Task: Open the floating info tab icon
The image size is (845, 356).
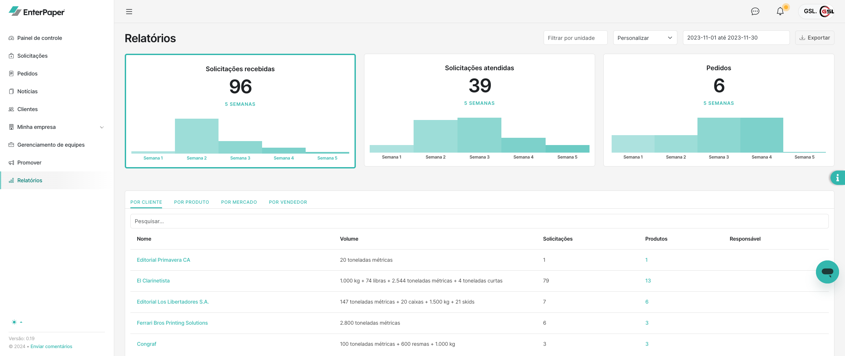Action: (838, 178)
